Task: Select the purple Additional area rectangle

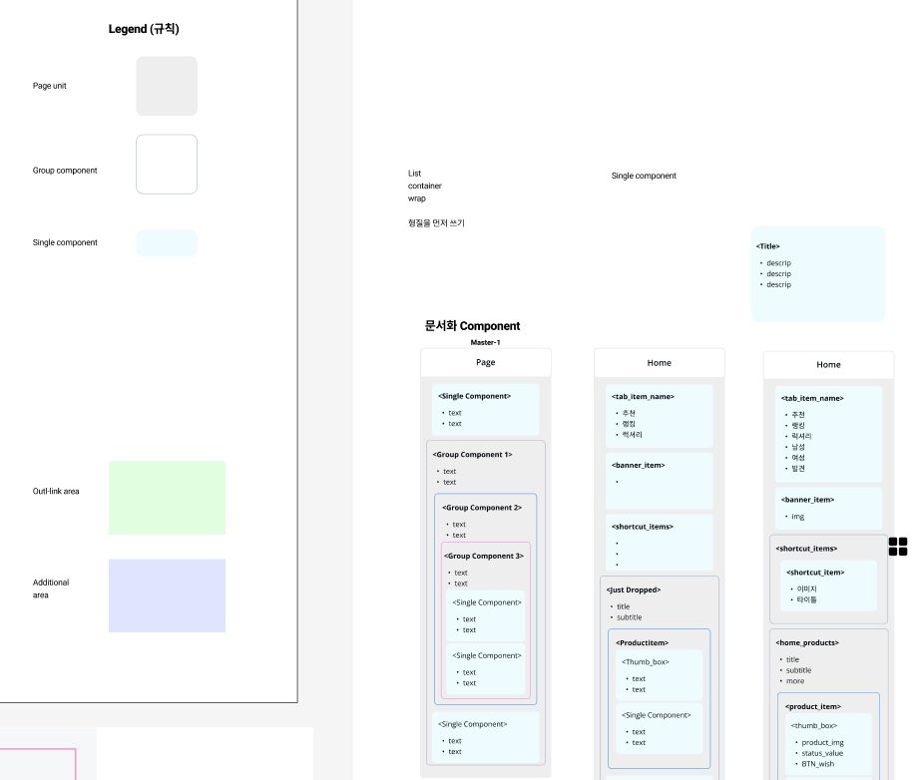Action: (x=167, y=595)
